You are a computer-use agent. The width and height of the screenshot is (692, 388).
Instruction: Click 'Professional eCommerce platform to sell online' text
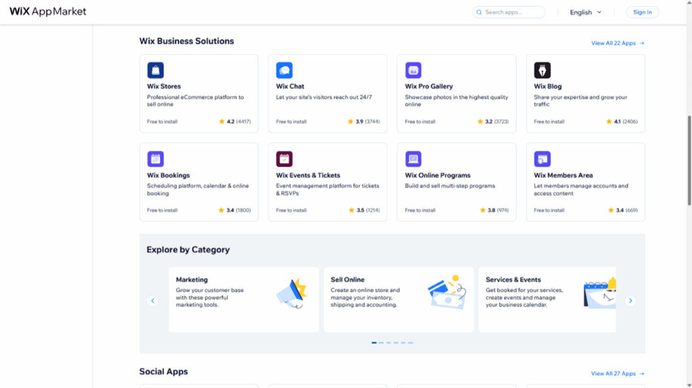coord(195,101)
